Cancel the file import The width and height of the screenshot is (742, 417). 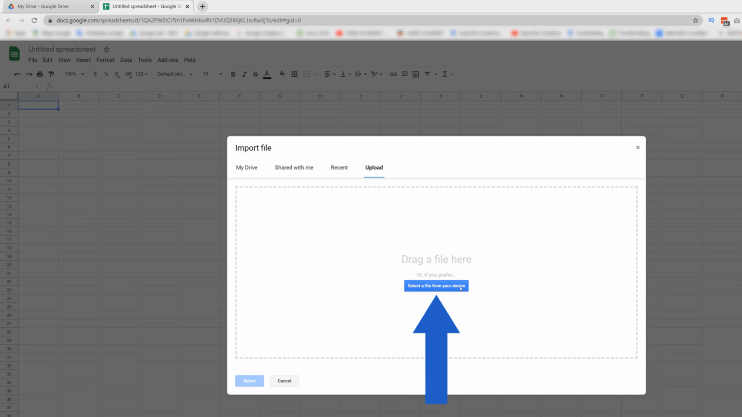pos(284,381)
